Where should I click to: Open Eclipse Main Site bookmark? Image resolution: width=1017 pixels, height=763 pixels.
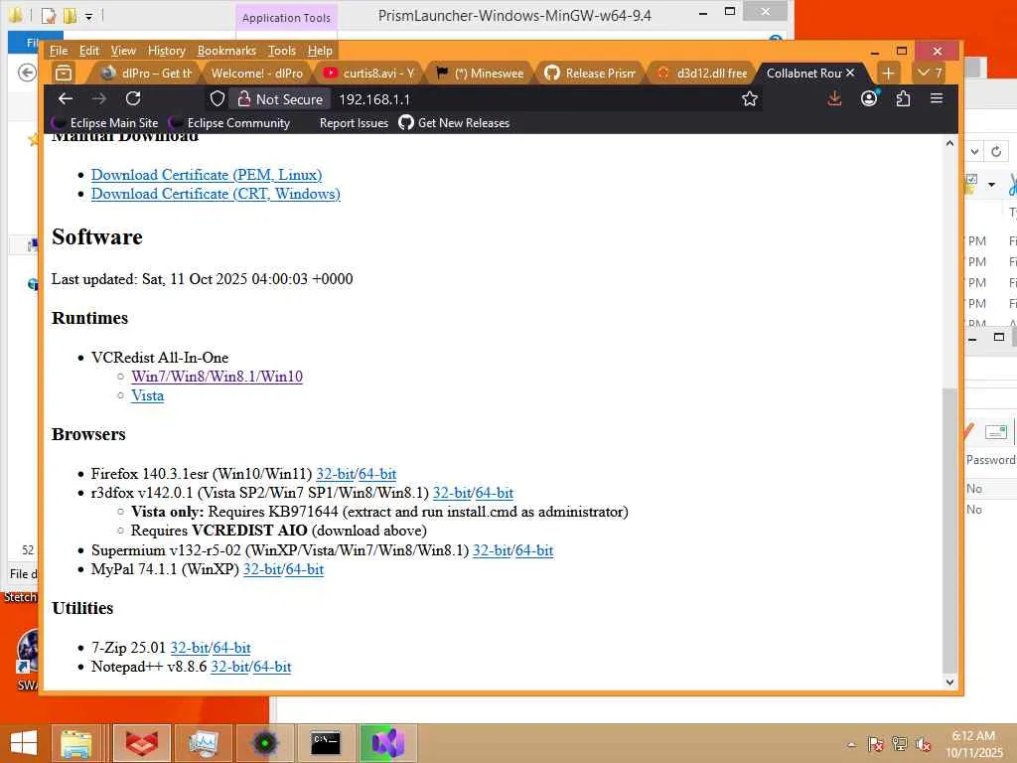(105, 122)
